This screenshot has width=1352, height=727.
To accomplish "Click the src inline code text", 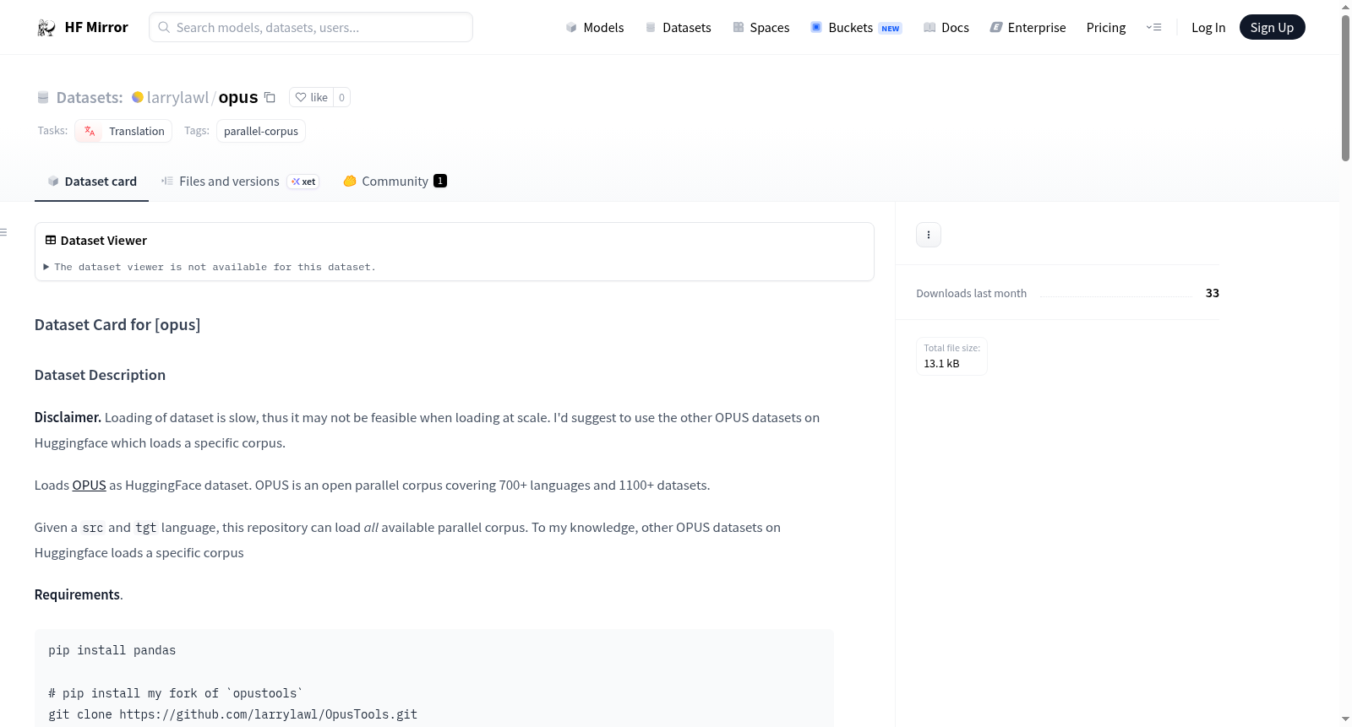I will [93, 528].
